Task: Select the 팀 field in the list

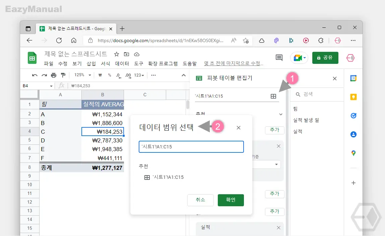Action: (x=296, y=109)
